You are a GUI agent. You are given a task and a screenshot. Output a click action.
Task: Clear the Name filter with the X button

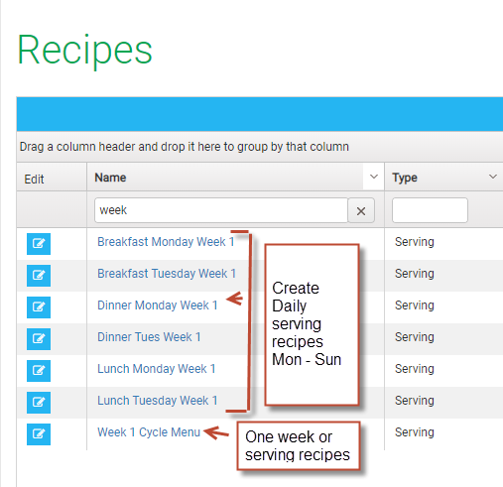coord(361,210)
